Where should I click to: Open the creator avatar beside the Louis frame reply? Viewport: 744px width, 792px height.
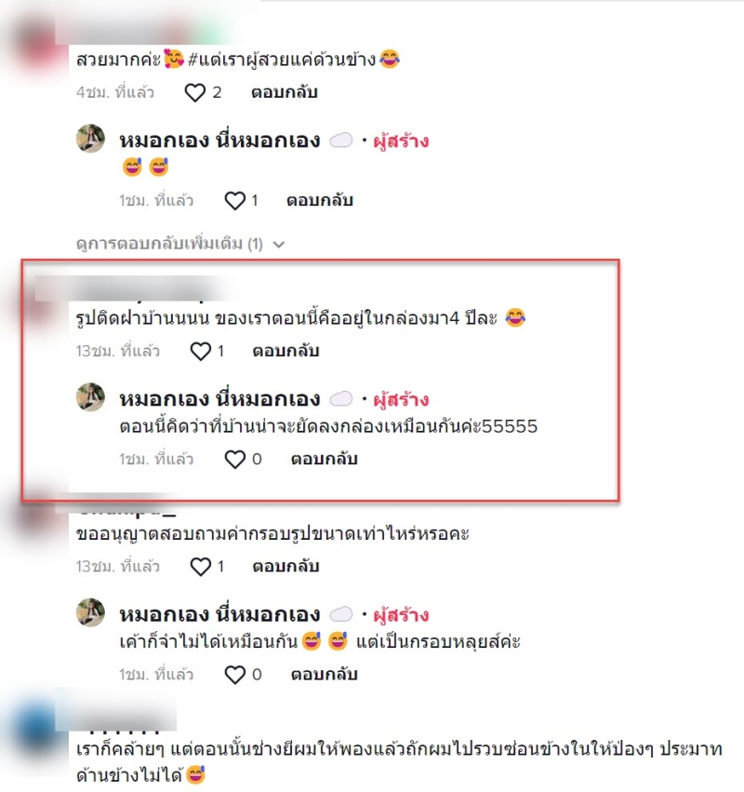90,612
